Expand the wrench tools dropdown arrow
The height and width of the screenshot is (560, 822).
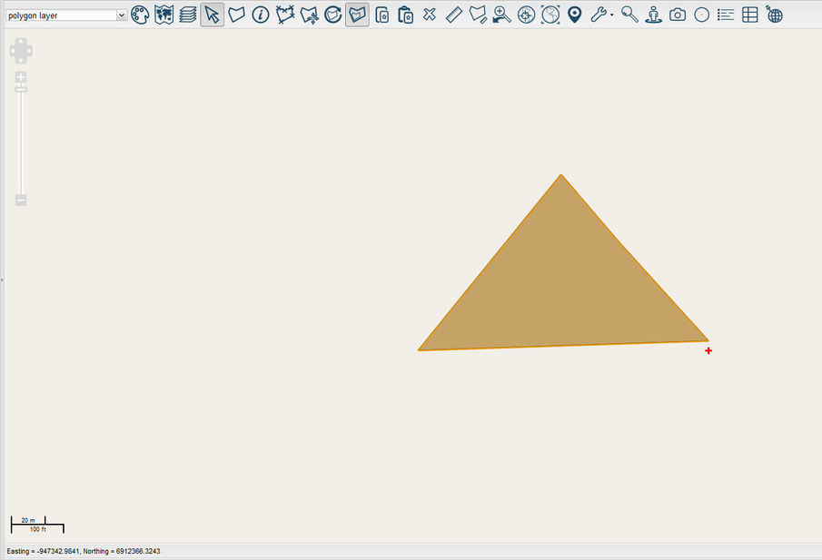click(611, 15)
